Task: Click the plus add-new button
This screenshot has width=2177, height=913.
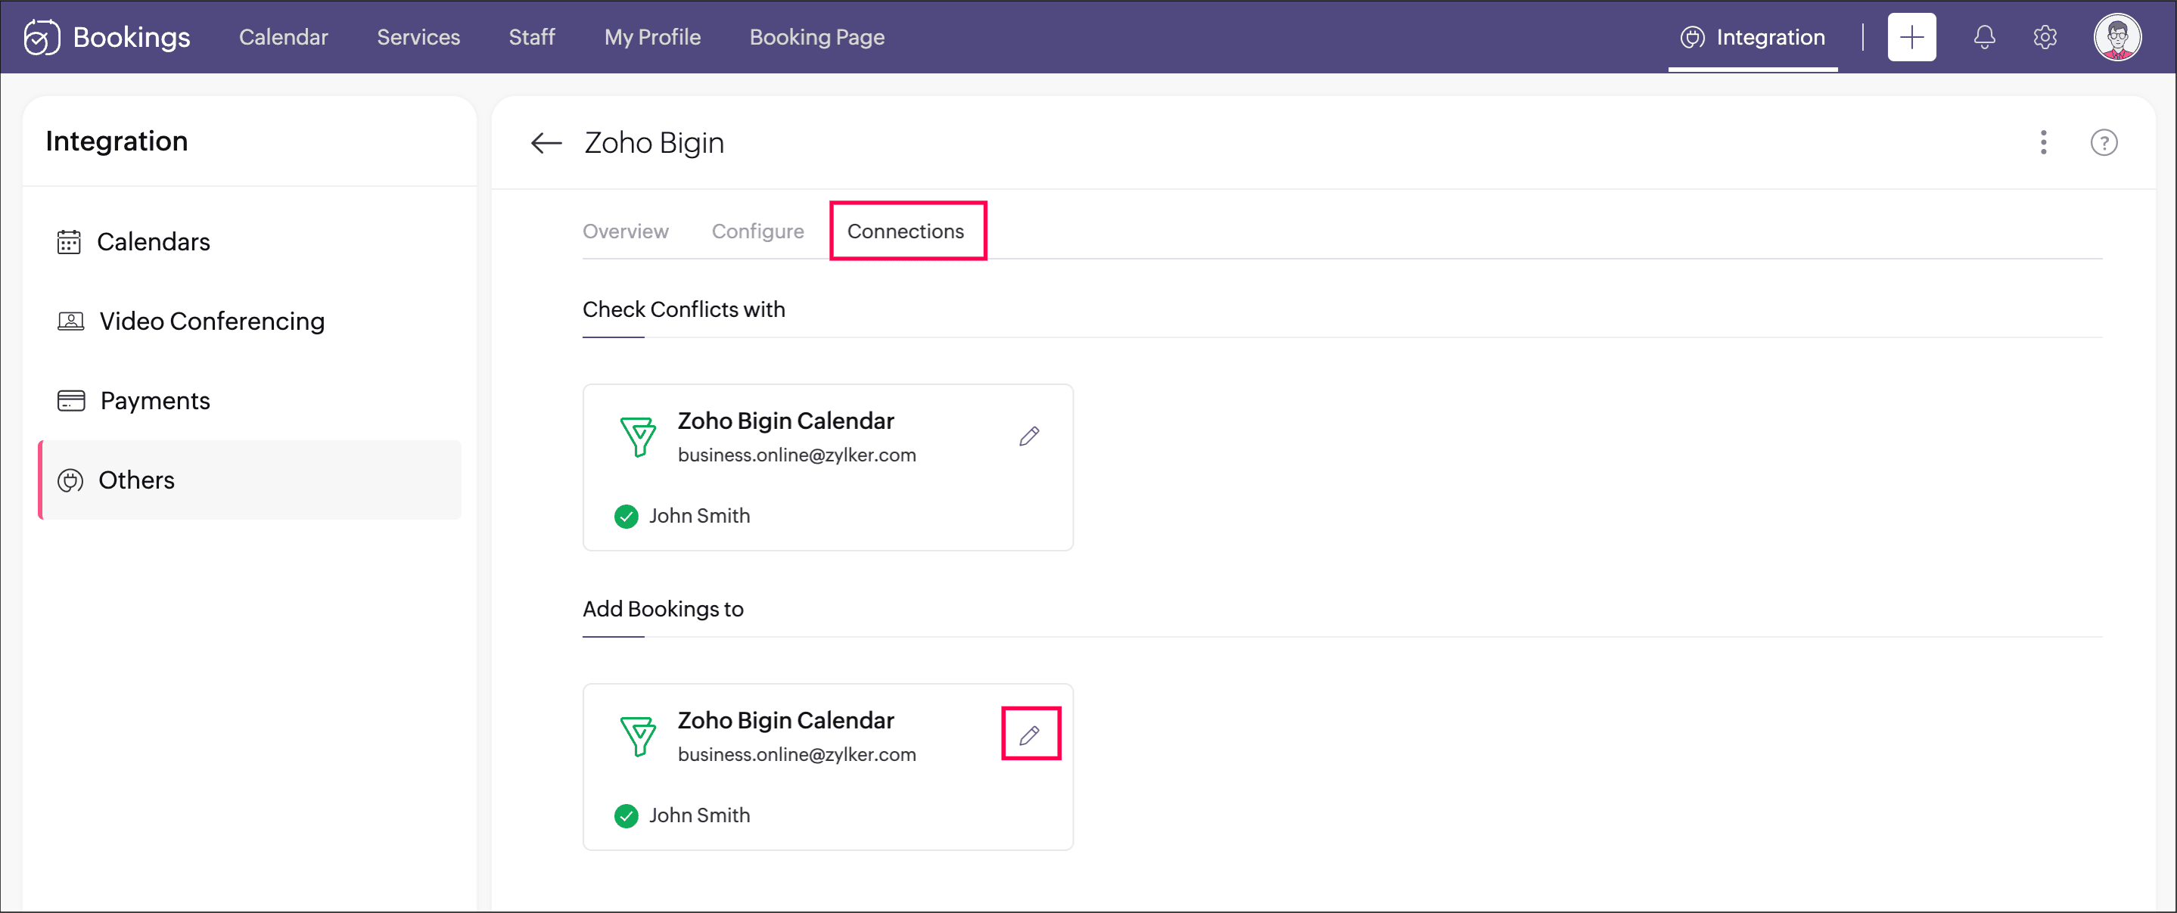Action: tap(1911, 37)
